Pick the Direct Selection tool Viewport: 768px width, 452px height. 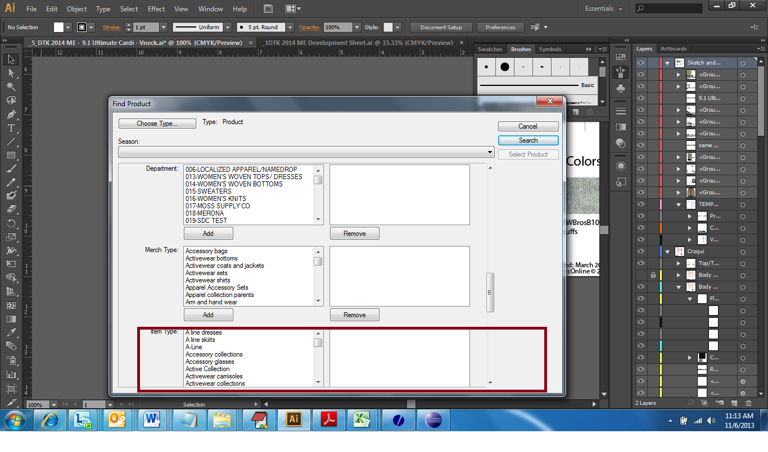(11, 73)
